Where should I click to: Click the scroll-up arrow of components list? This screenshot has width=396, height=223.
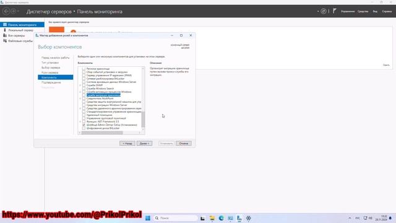(x=143, y=68)
